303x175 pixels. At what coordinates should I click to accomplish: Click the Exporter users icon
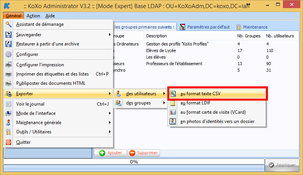pyautogui.click(x=8, y=94)
